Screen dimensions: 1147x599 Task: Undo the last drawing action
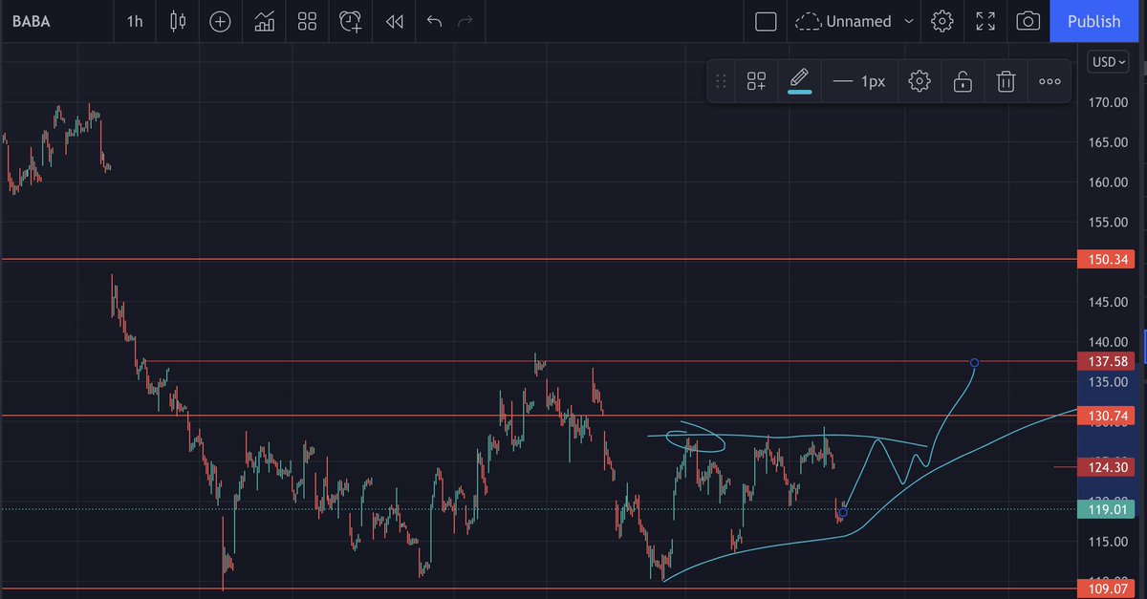pyautogui.click(x=434, y=21)
